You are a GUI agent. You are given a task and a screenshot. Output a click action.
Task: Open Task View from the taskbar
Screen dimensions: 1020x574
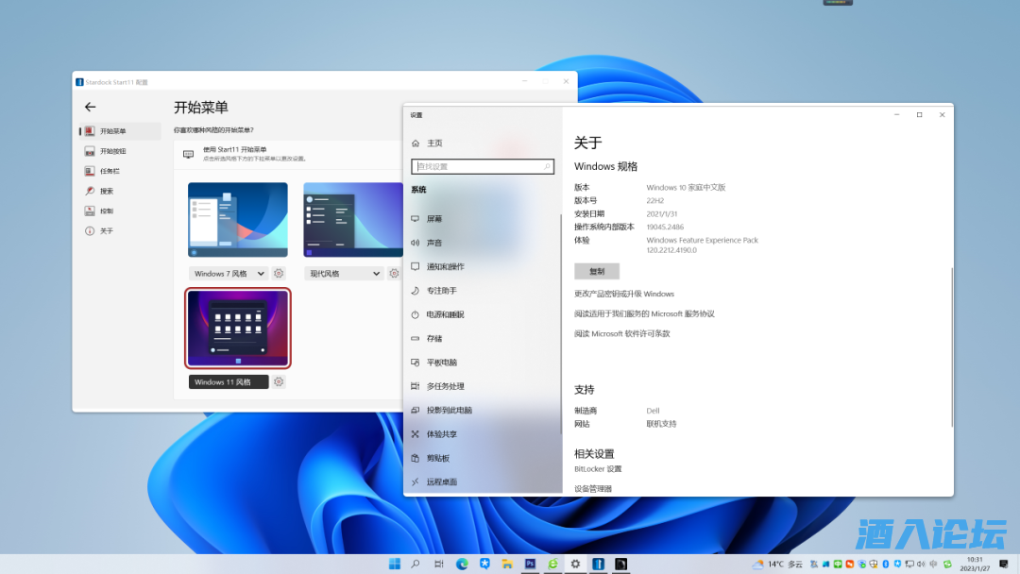tap(439, 564)
